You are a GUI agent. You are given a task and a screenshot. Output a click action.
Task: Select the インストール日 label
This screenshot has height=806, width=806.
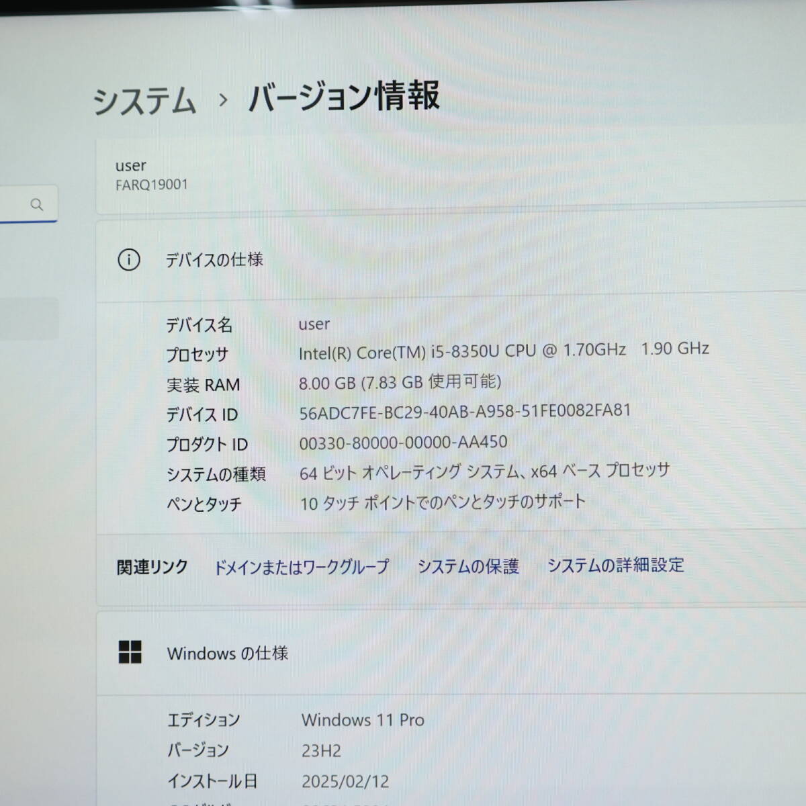click(x=212, y=781)
